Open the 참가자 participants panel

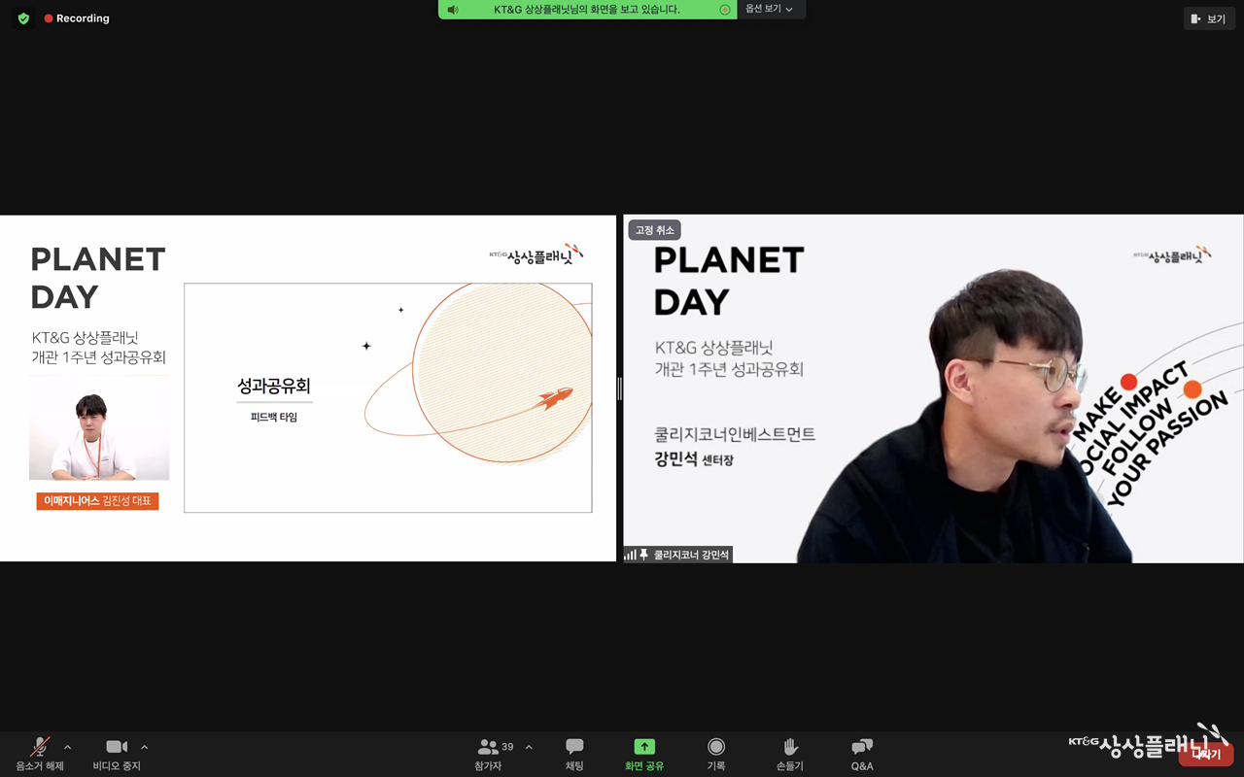point(488,754)
